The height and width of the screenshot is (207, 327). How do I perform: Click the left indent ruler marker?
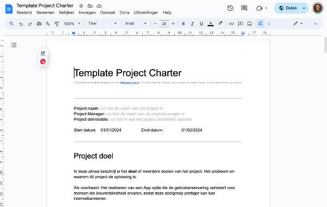pos(74,33)
